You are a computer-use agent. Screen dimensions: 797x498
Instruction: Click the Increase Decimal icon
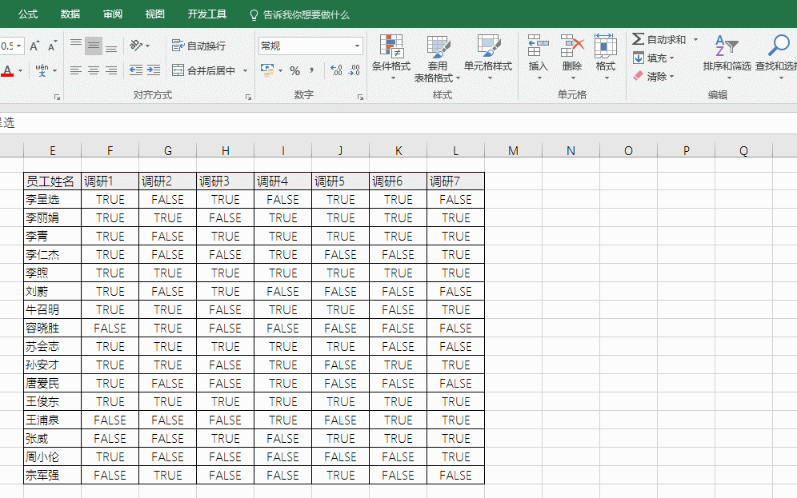click(336, 70)
